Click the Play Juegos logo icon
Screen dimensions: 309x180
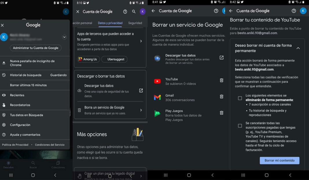(x=157, y=114)
